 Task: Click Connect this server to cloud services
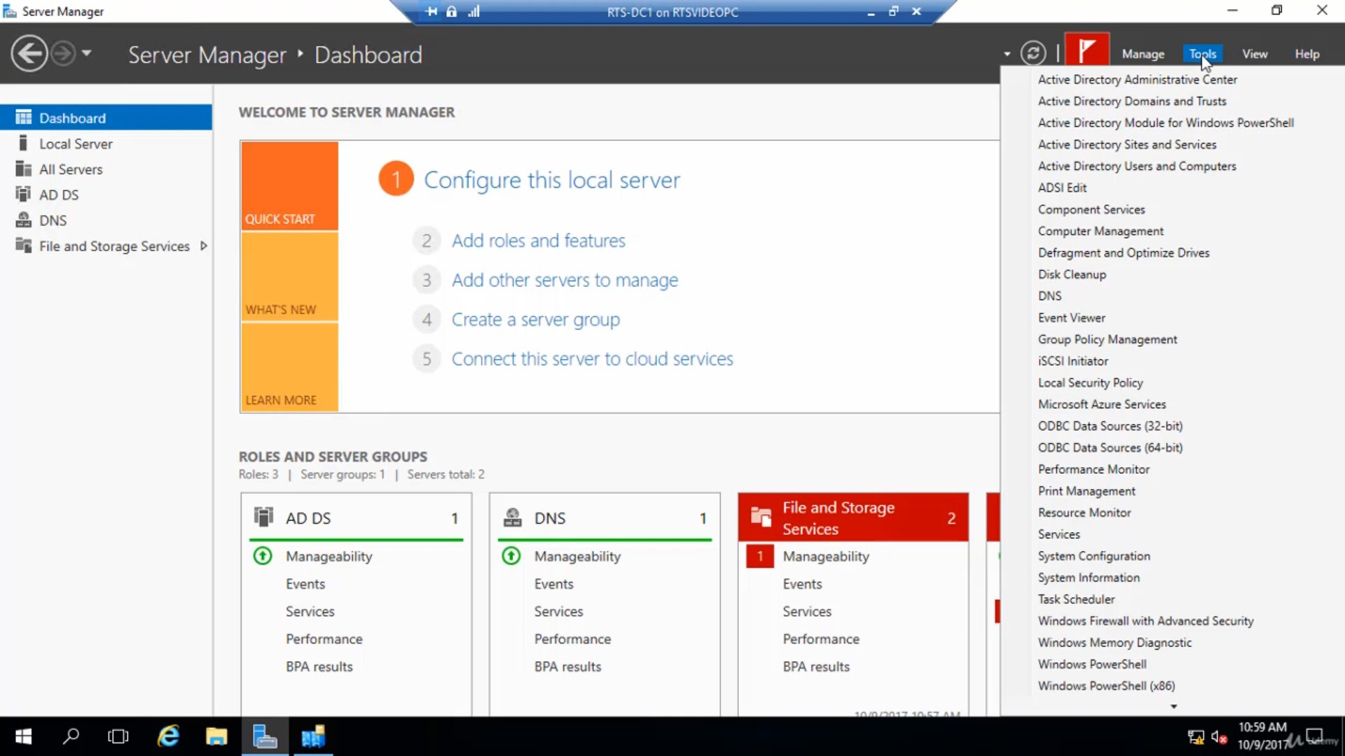(592, 359)
